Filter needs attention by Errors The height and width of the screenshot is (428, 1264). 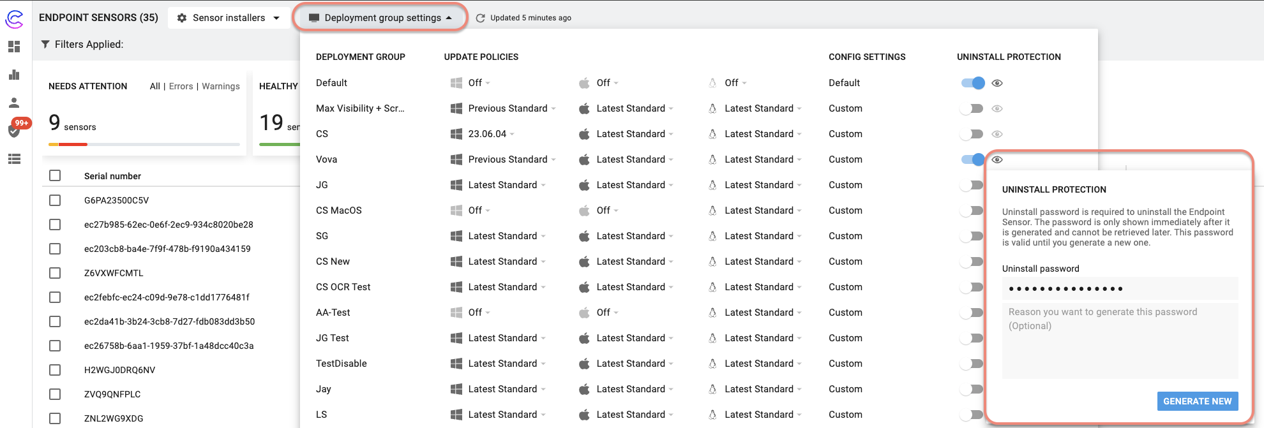point(181,86)
